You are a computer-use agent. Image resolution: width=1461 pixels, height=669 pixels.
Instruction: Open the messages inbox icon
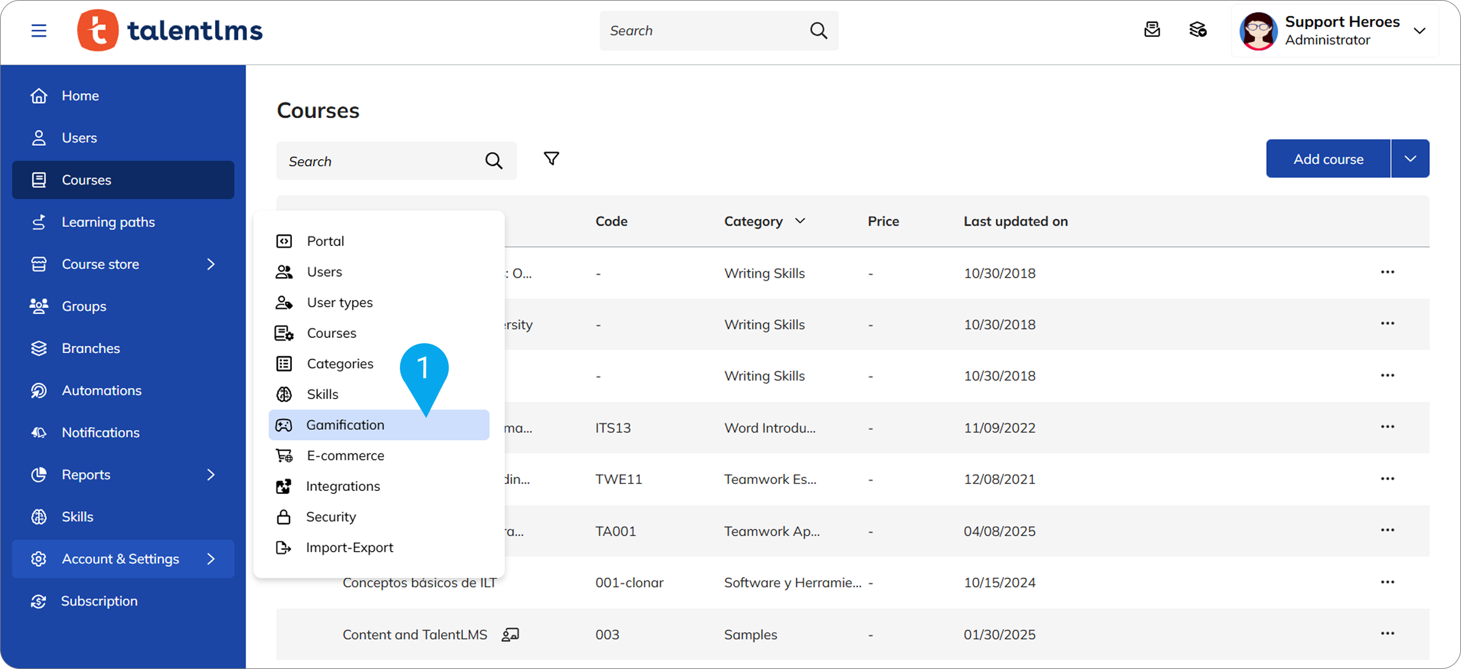[x=1152, y=30]
